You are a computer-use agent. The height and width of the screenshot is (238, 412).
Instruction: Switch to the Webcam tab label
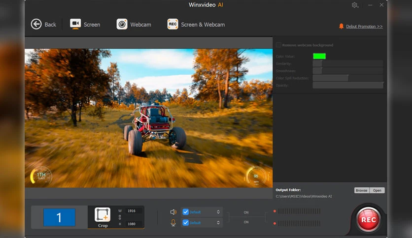(140, 25)
